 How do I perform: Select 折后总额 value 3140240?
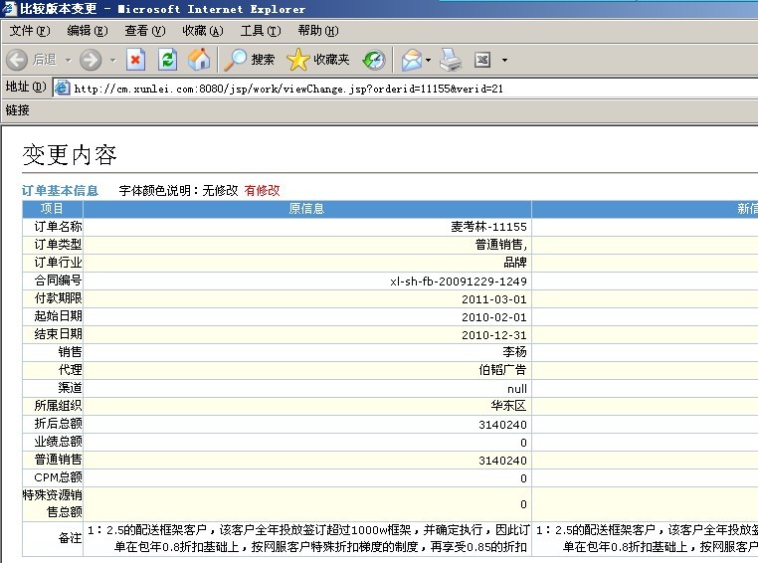point(502,425)
